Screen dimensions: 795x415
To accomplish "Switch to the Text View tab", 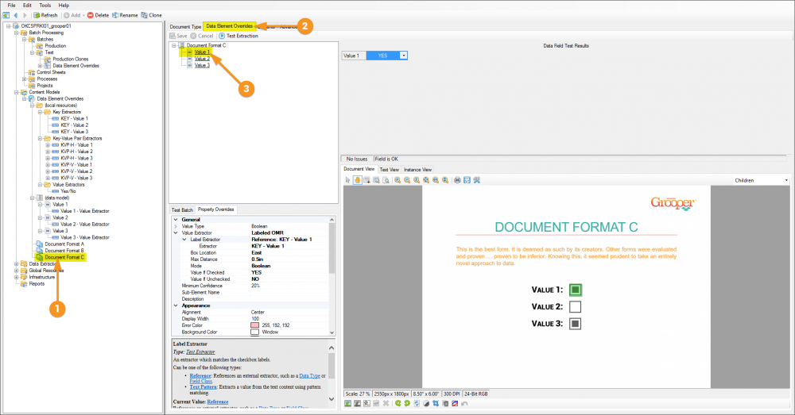I will [390, 170].
